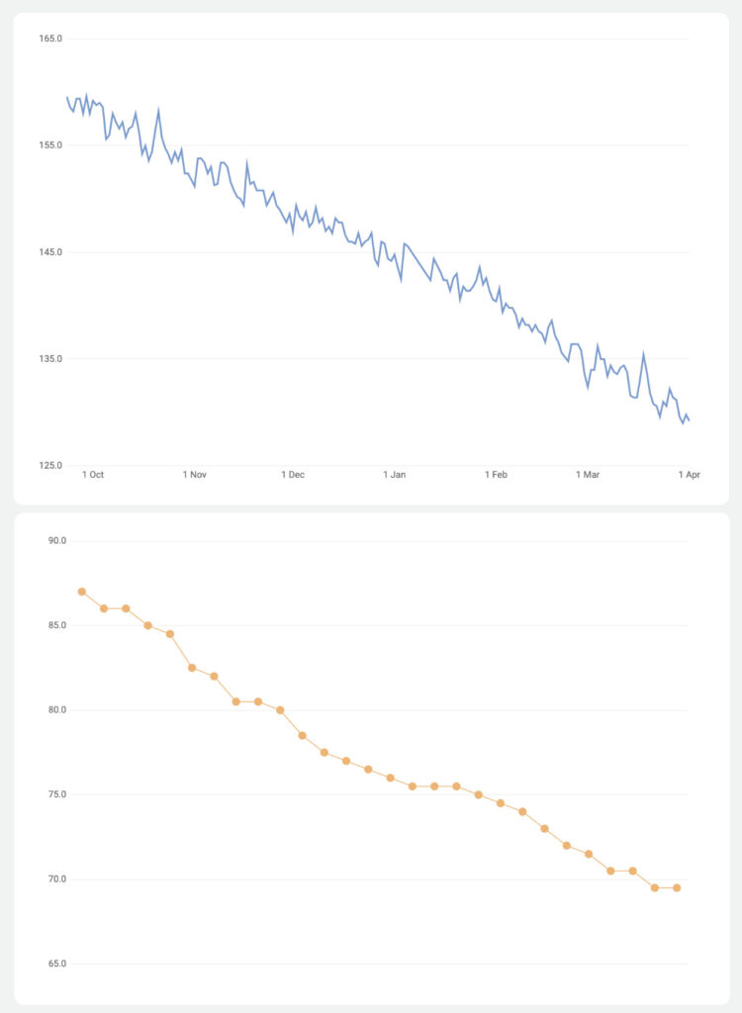Select the orange data point at 78.5

(302, 735)
